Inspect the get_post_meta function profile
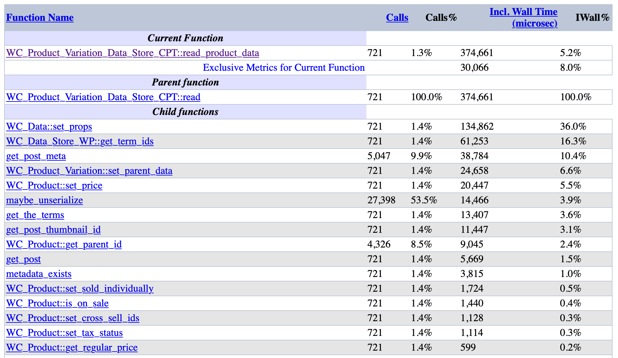The height and width of the screenshot is (358, 618). 36,156
